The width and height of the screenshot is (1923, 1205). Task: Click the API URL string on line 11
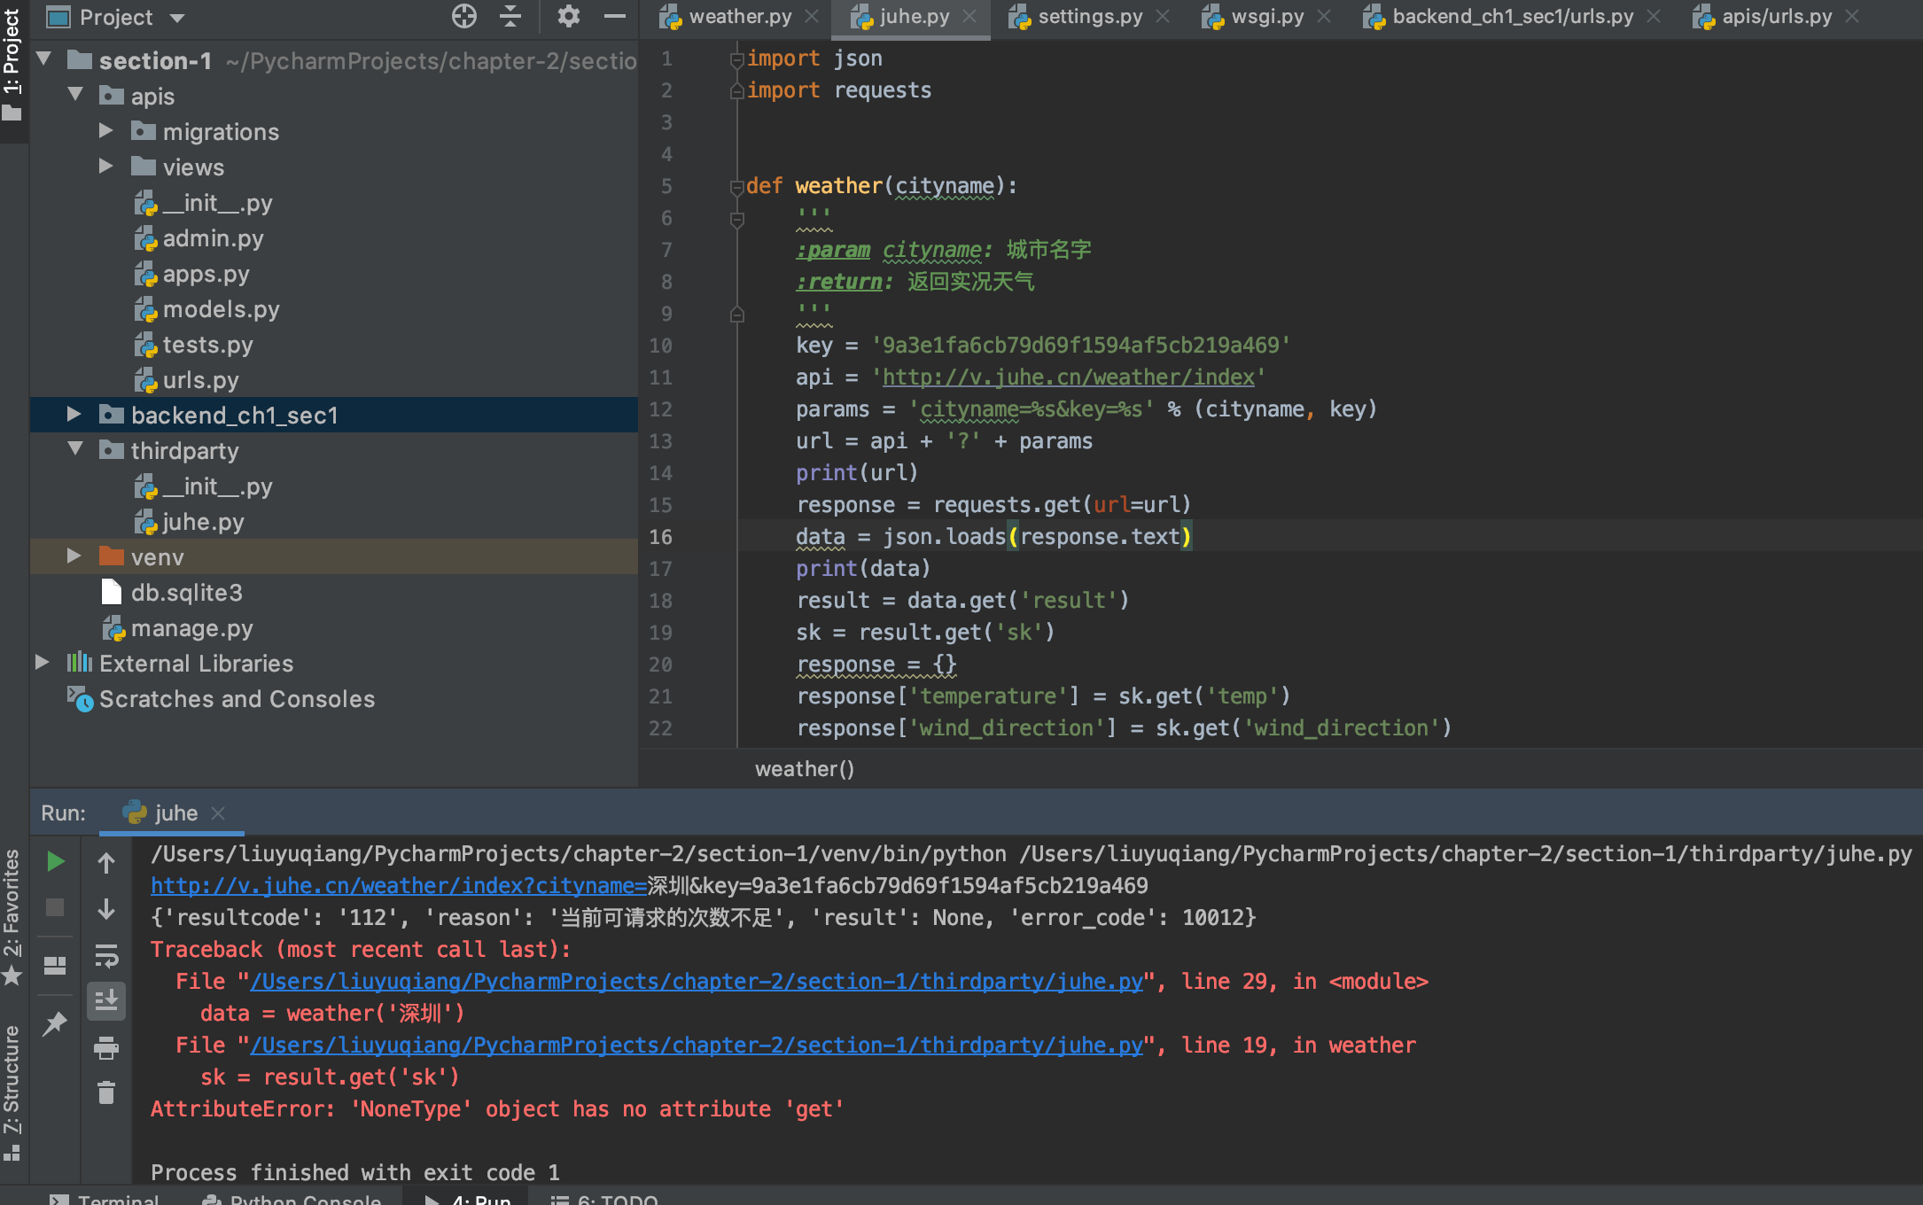tap(1069, 377)
